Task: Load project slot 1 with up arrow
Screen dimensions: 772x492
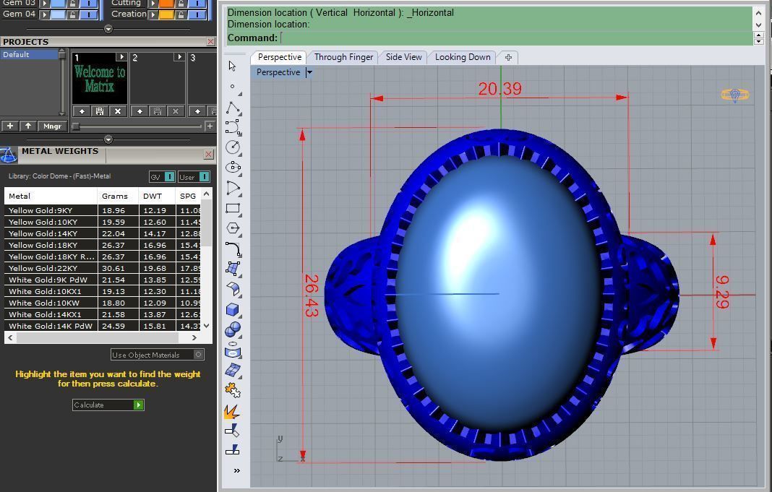Action: click(x=82, y=111)
